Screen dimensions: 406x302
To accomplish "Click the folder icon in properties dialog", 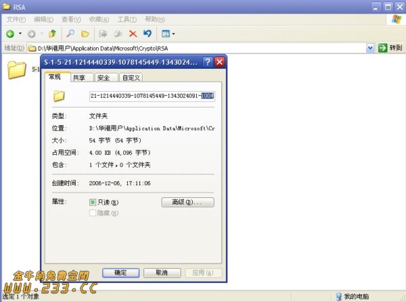I will point(59,96).
